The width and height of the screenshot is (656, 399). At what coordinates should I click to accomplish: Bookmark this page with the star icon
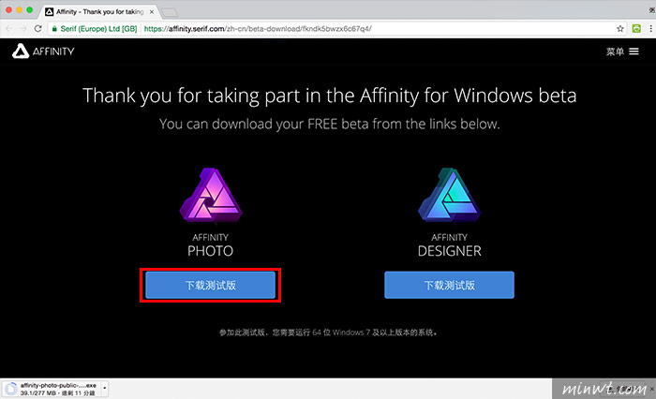[620, 28]
